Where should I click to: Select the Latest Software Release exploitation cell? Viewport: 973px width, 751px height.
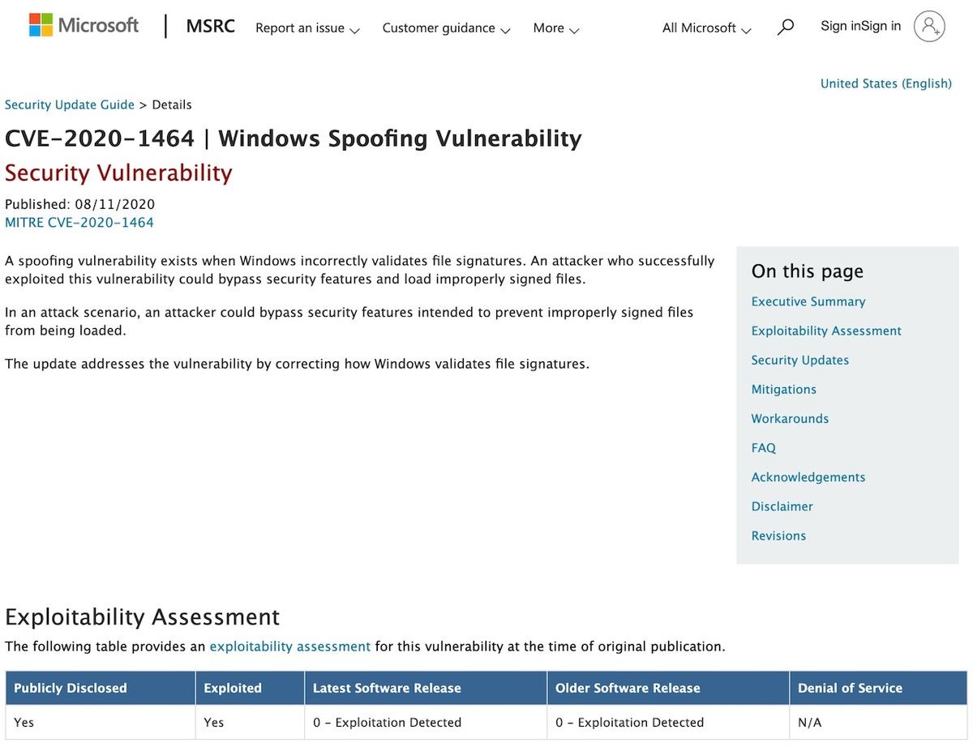tap(426, 722)
